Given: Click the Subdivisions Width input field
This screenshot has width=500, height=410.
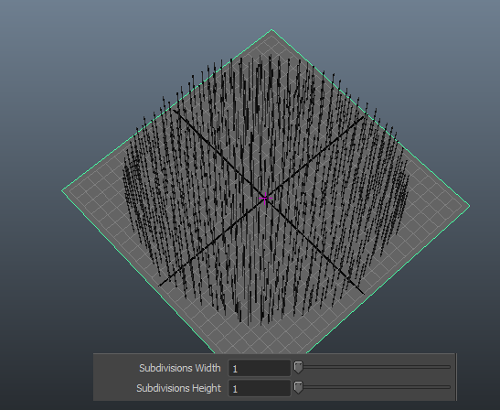Looking at the screenshot, I should coord(260,368).
